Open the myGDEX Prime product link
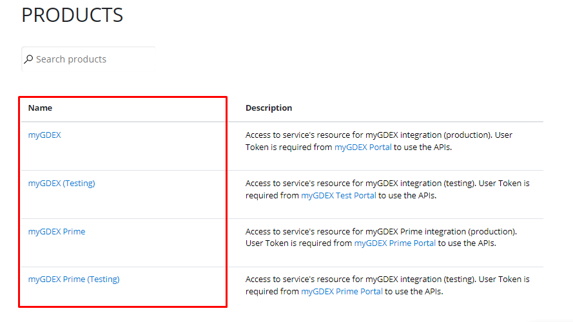The image size is (573, 322). (57, 231)
